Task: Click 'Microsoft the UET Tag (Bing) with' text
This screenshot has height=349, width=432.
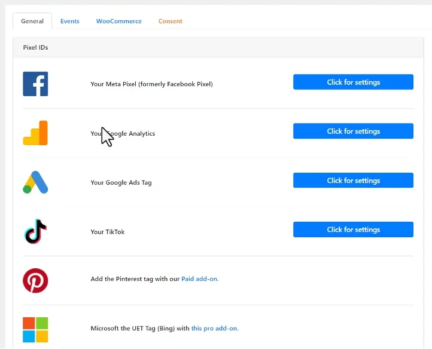Action: (x=140, y=328)
